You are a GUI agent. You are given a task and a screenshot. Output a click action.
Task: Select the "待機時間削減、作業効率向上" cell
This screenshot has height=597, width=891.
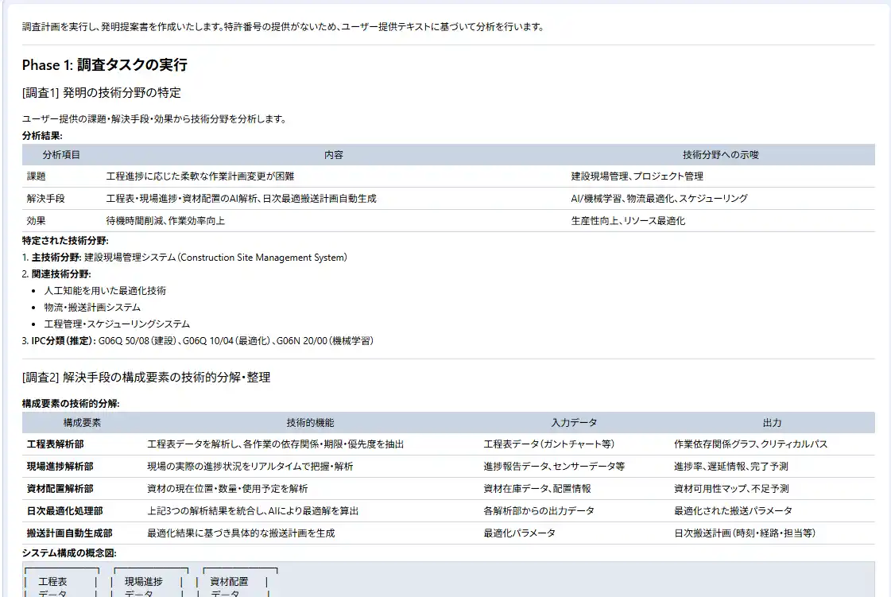(165, 221)
